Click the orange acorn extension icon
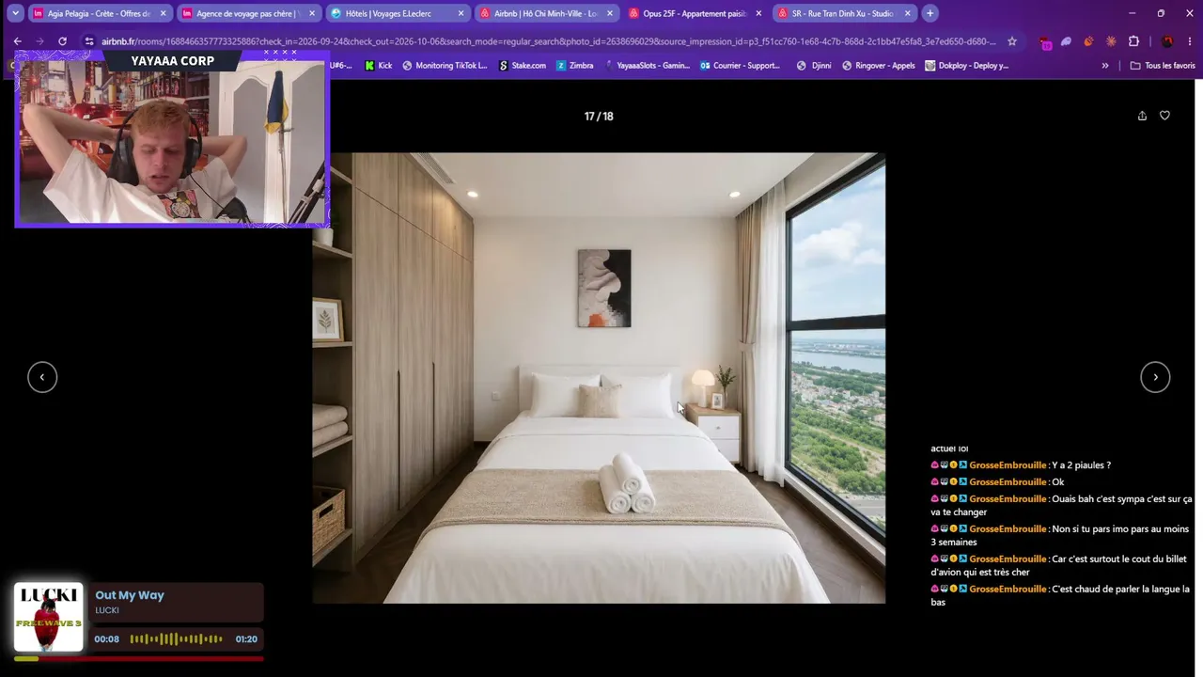This screenshot has height=677, width=1203. [1088, 41]
